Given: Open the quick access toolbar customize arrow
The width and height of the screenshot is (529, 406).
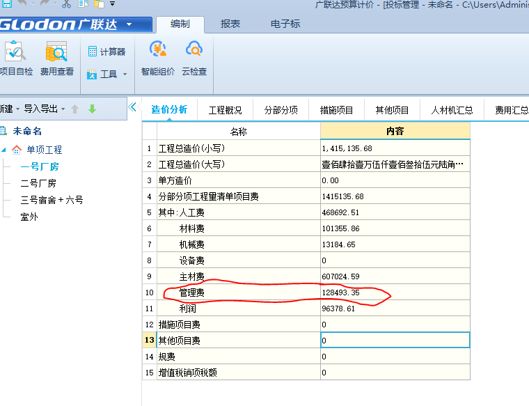Looking at the screenshot, I should (x=112, y=3).
